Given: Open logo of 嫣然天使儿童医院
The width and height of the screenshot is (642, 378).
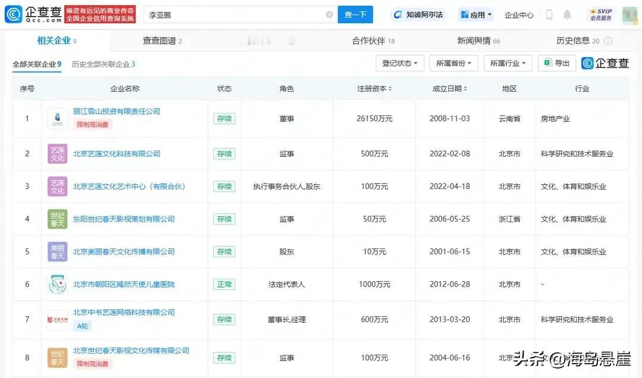Looking at the screenshot, I should 57,285.
